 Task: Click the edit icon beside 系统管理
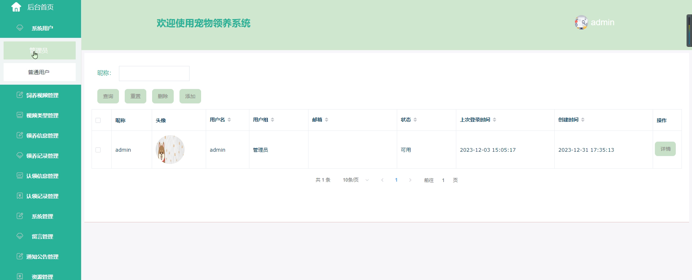[x=20, y=216]
